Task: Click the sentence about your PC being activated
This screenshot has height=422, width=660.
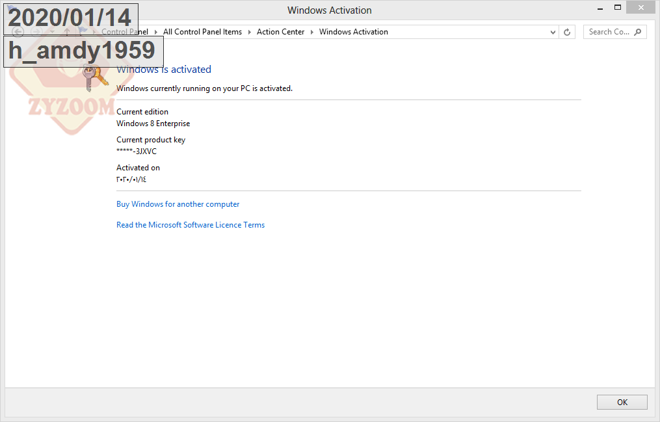Action: point(204,89)
